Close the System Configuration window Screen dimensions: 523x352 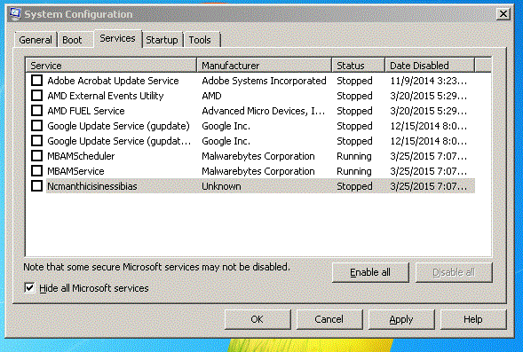point(503,14)
